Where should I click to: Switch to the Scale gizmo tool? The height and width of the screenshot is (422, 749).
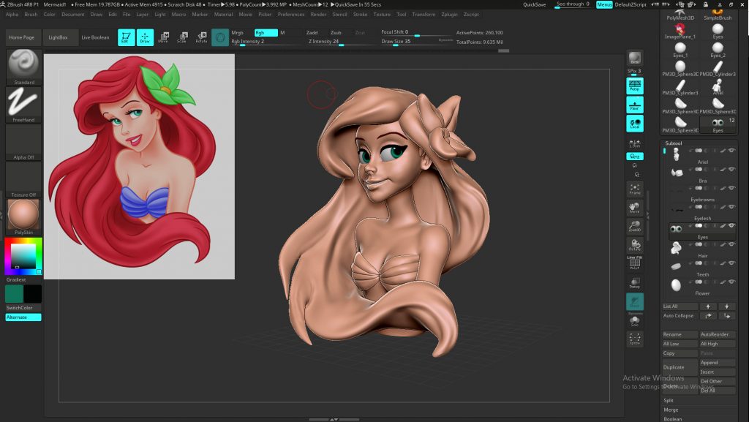point(182,37)
